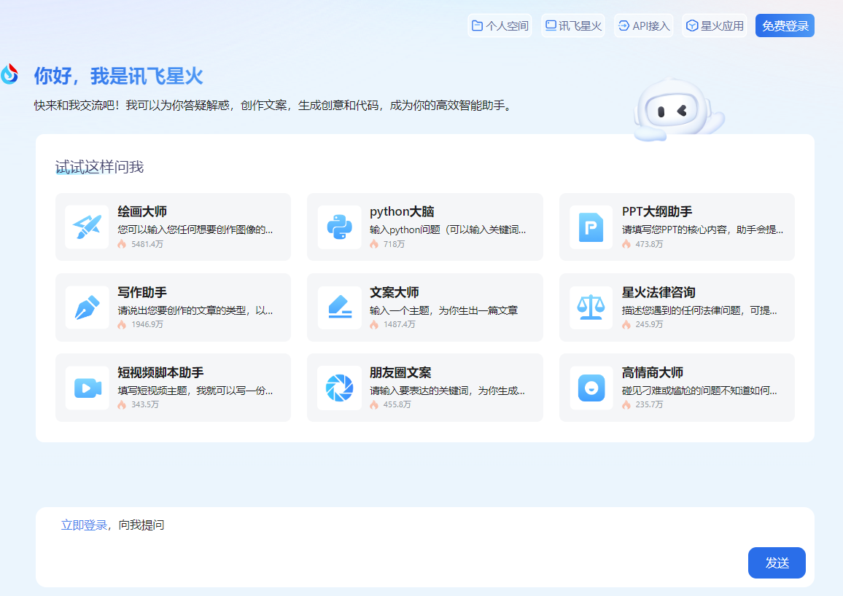
Task: Select the 星火法律咨询 card title
Action: coord(659,292)
